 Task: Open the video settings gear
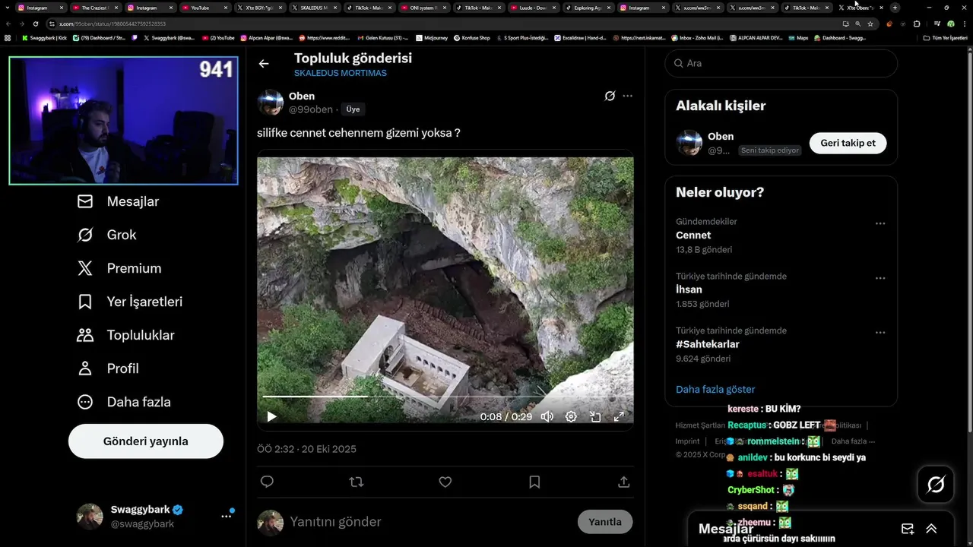tap(571, 416)
